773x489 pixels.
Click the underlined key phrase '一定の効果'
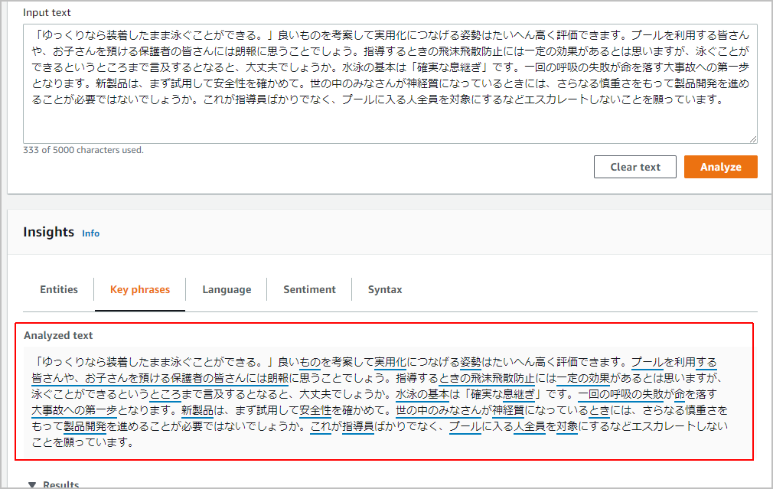click(582, 378)
